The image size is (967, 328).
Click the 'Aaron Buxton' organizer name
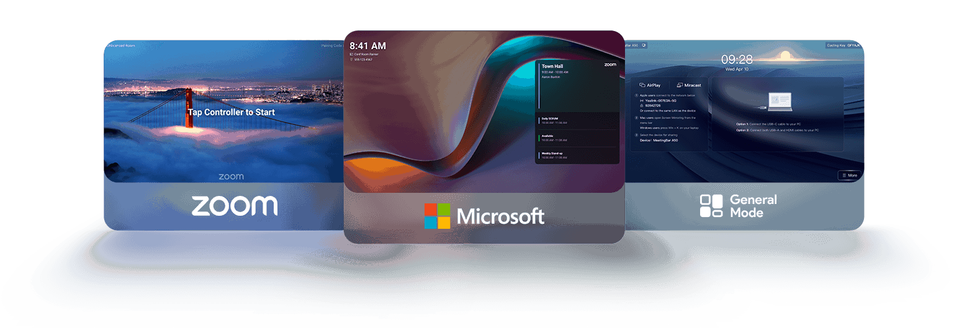[551, 77]
